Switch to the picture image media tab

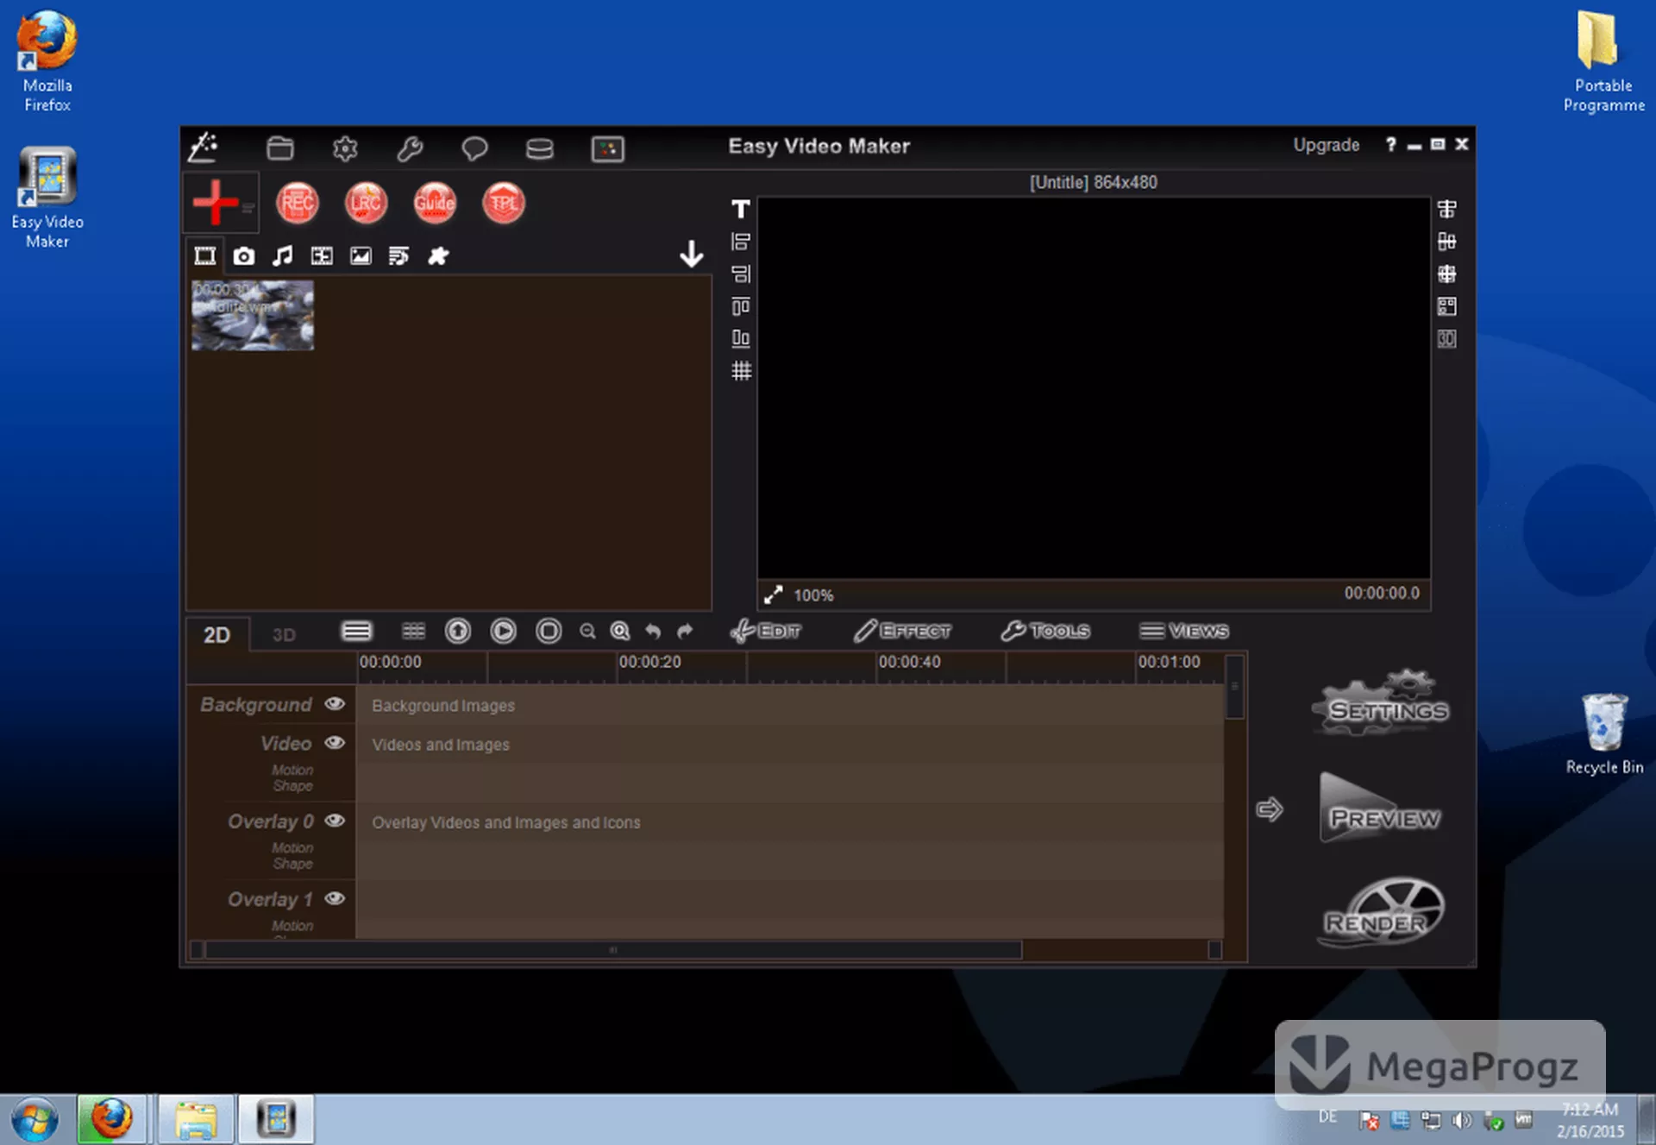(361, 255)
